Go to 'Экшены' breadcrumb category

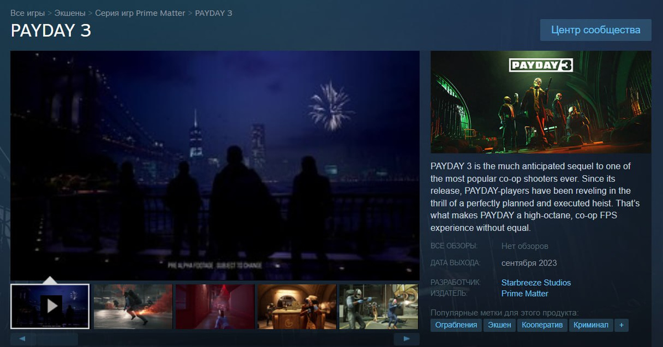point(70,13)
